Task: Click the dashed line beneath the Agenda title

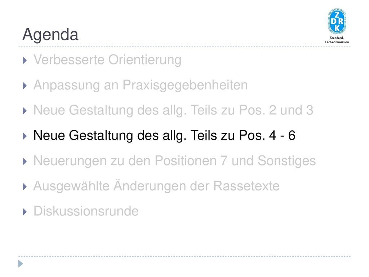Action: pos(184,47)
